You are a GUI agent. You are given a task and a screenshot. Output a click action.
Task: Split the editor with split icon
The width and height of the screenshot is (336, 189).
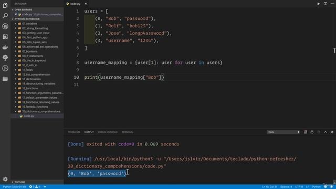(325, 4)
